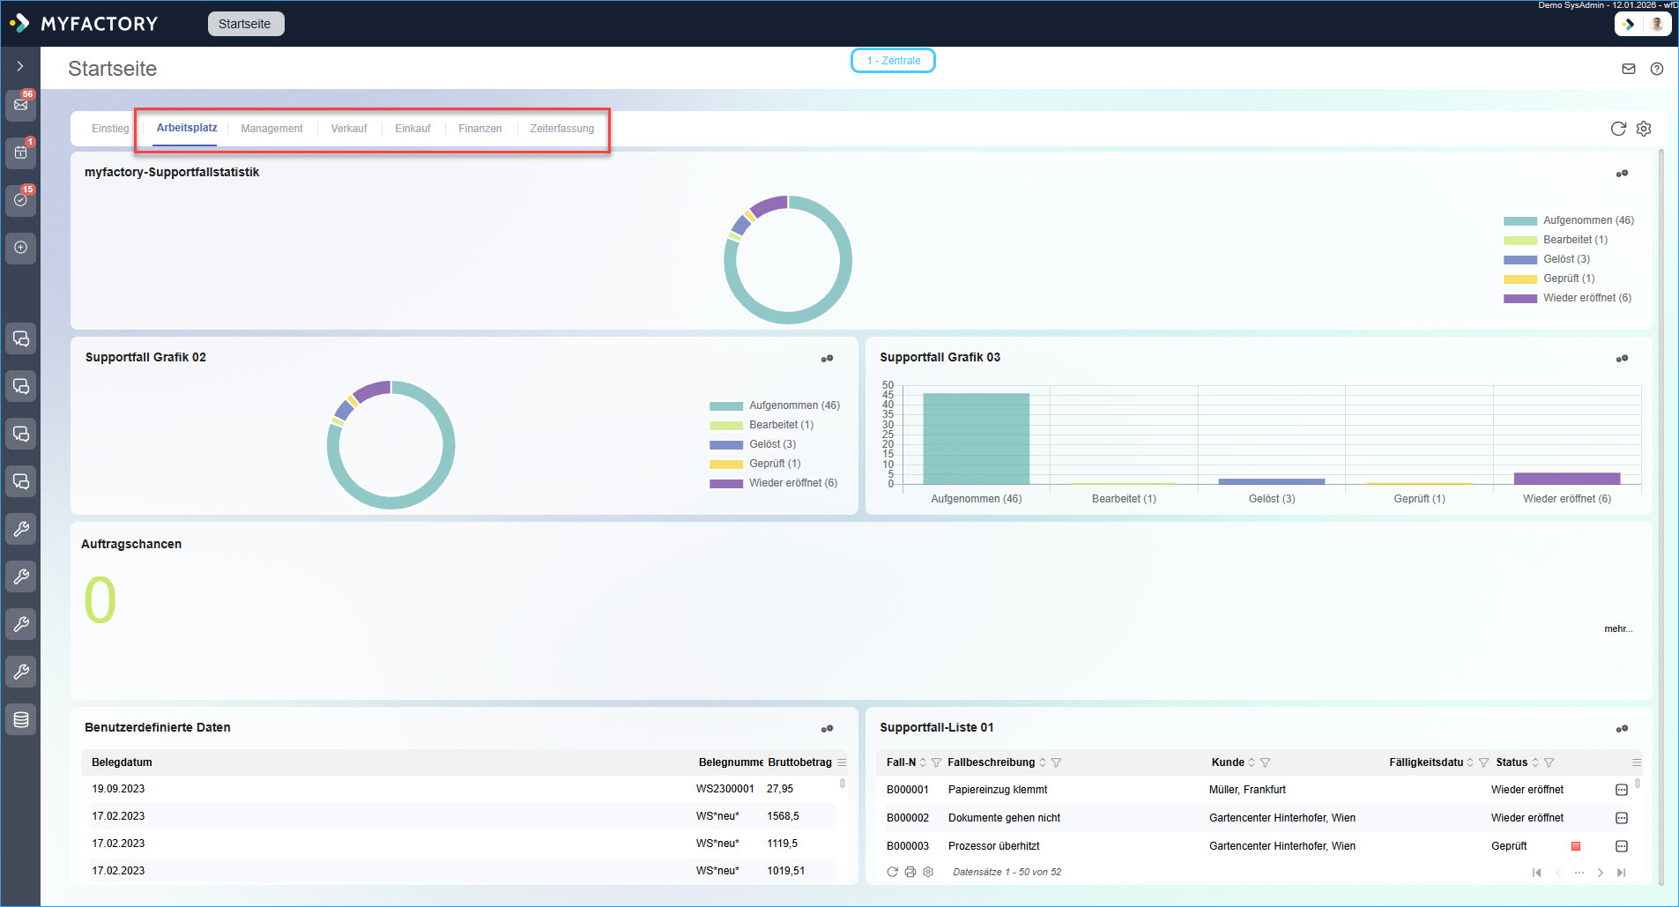
Task: Open tasks checkmark icon with 15 badge
Action: 21,200
